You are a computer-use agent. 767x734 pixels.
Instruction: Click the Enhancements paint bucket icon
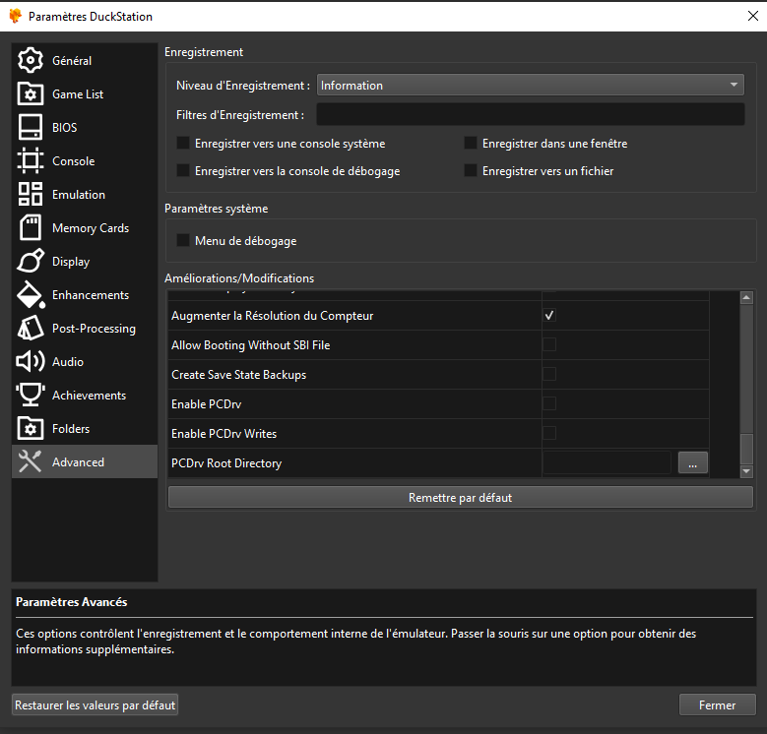pyautogui.click(x=31, y=294)
